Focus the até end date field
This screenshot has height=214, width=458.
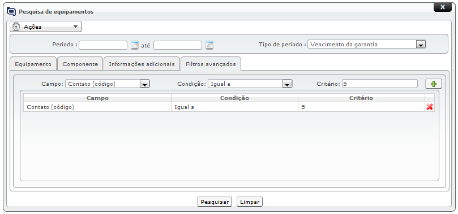coord(178,45)
